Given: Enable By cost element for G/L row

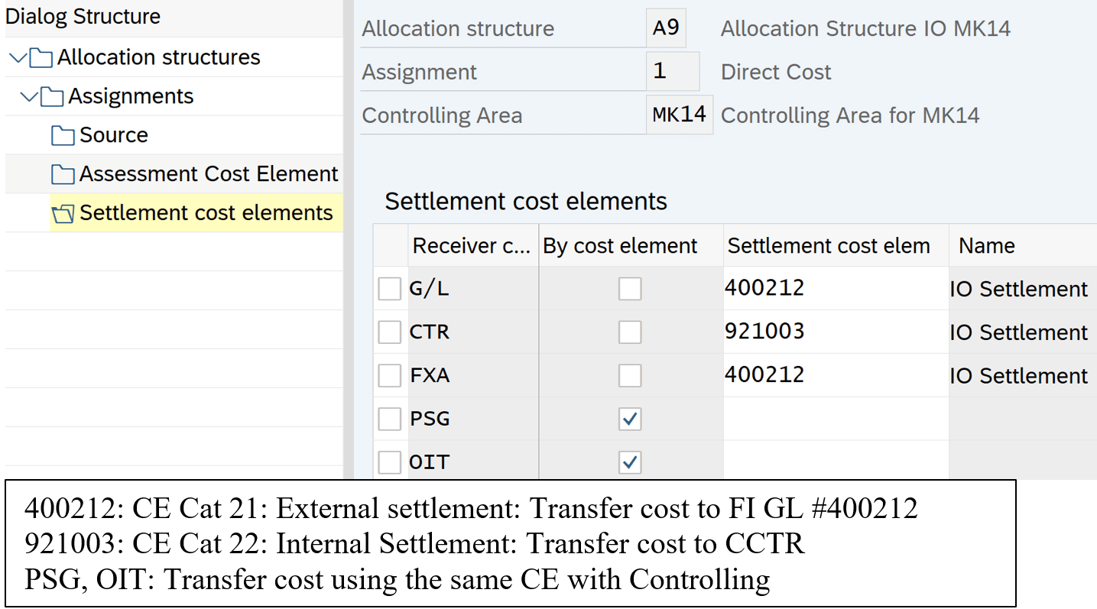Looking at the screenshot, I should click(x=630, y=289).
